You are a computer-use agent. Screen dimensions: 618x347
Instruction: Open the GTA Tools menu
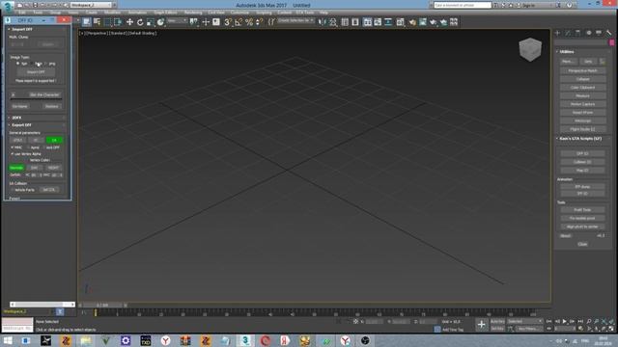click(305, 13)
